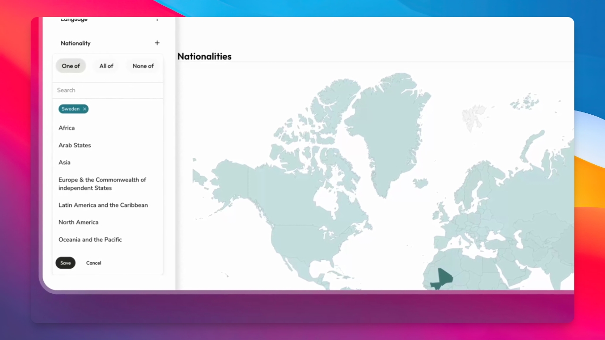Click the Nationality filter label
This screenshot has height=340, width=605.
point(76,43)
